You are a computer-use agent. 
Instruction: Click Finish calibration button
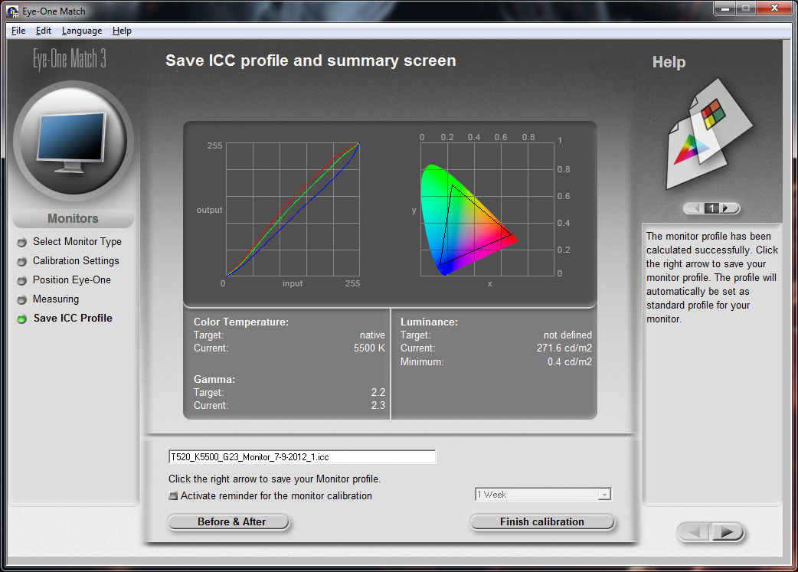542,521
